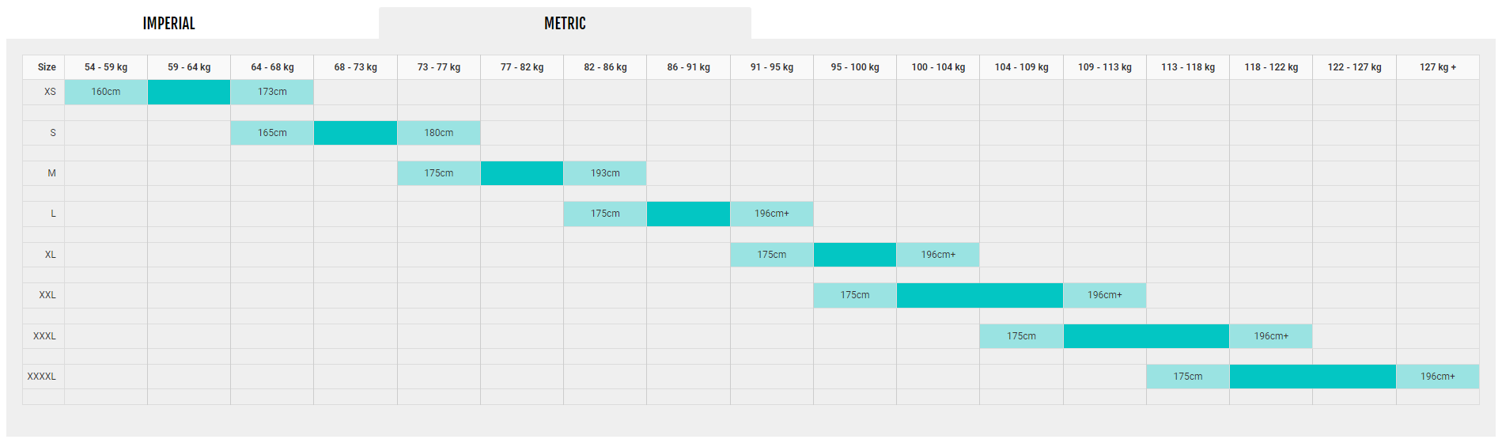Click the XS row 173cm cell
Viewport: 1502px width, 443px height.
tap(272, 92)
